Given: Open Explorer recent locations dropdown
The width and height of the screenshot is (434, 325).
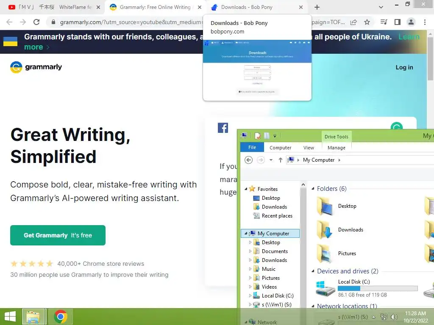Looking at the screenshot, I should click(x=271, y=160).
